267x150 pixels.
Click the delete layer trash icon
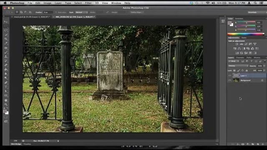coord(262,144)
